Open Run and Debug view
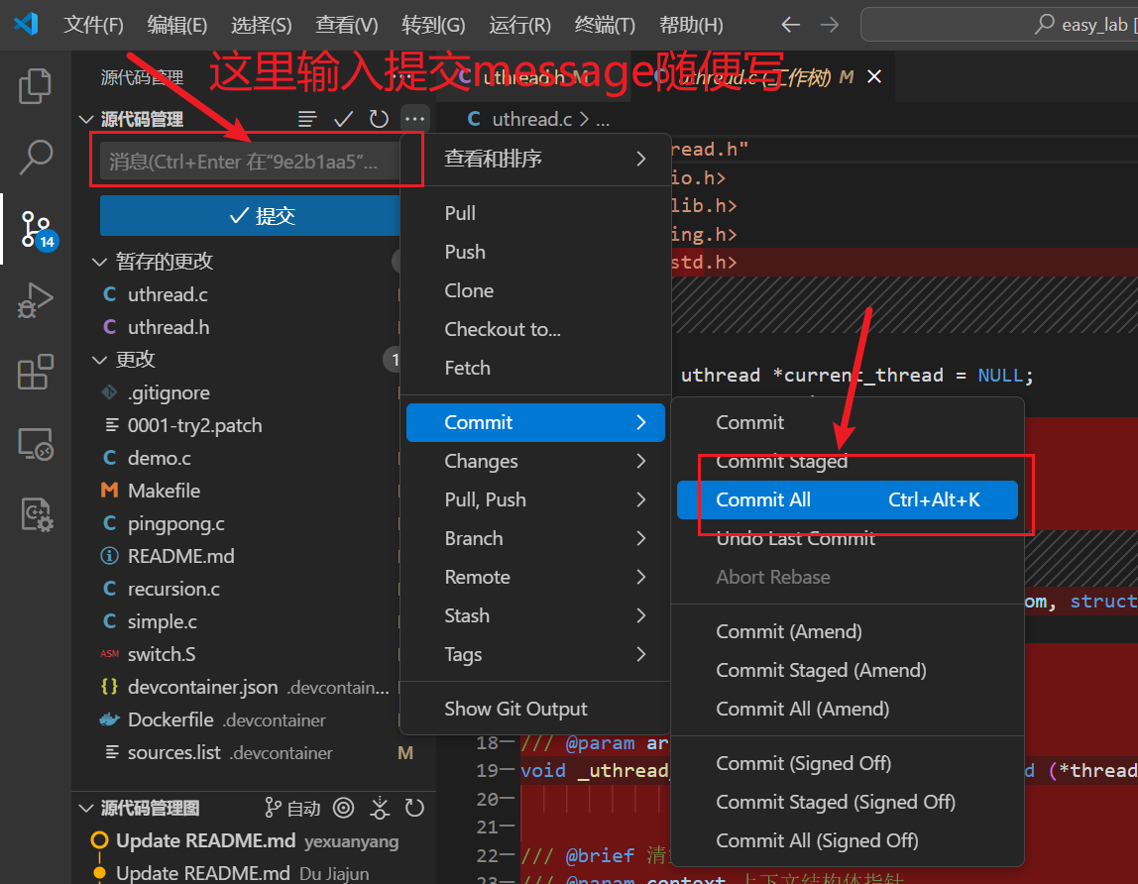This screenshot has width=1138, height=884. [35, 300]
